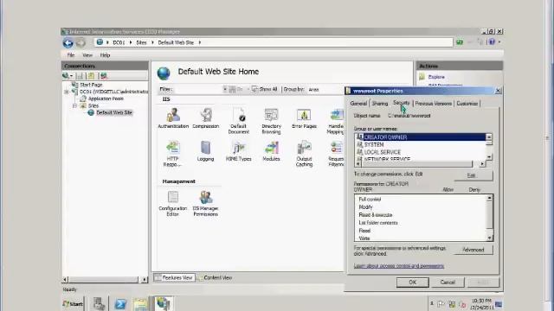The image size is (554, 311).
Task: Click Show All in filter bar
Action: tap(265, 89)
